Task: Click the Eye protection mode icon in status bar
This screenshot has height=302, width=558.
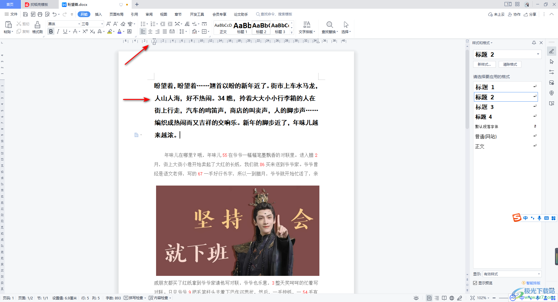Action: click(x=416, y=298)
